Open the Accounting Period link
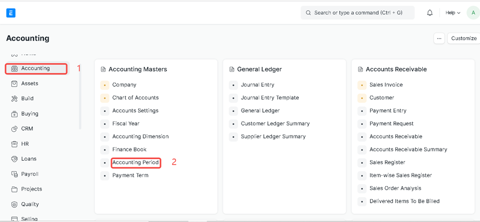Viewport: 480px width, 222px height. tap(136, 163)
